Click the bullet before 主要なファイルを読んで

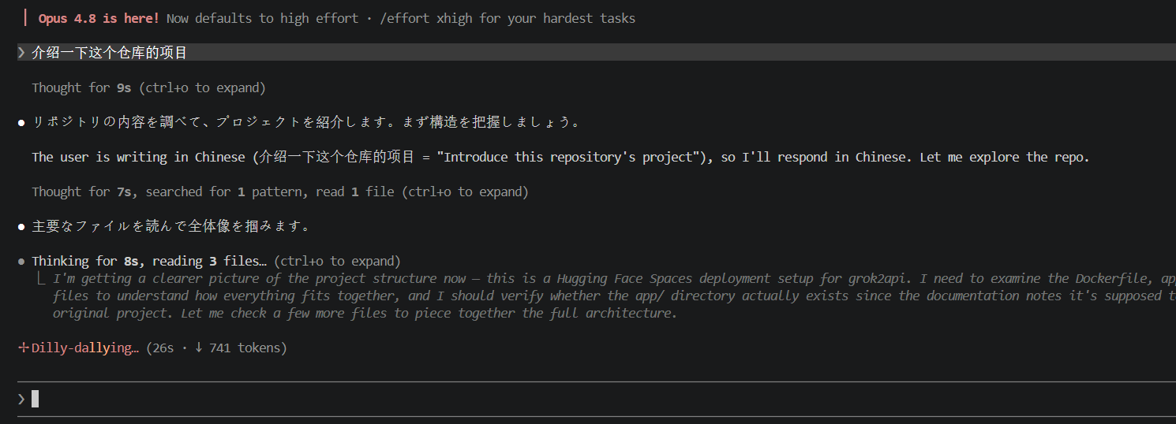[21, 227]
